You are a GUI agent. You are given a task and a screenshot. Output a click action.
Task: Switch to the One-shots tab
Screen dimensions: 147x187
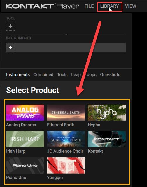point(110,75)
